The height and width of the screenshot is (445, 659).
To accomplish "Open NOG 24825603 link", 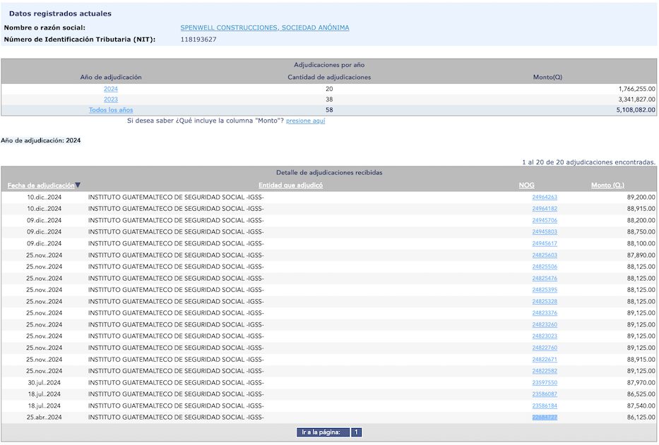I will (545, 255).
